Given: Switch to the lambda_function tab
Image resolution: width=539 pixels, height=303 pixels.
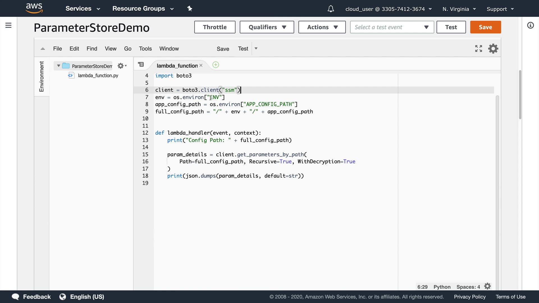Looking at the screenshot, I should pyautogui.click(x=177, y=66).
